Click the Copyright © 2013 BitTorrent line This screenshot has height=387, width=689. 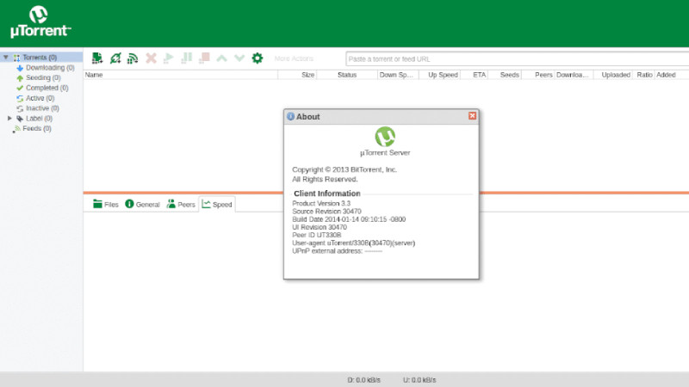coord(344,169)
